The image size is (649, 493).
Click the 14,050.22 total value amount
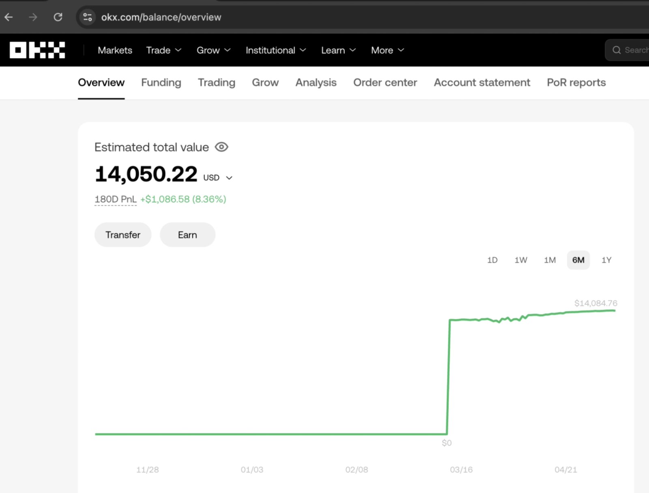tap(146, 174)
